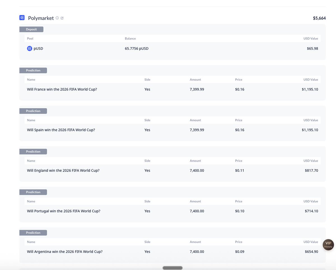Click "Will Spain win the 2026 FIFA World Cup?"
The height and width of the screenshot is (270, 336).
click(61, 130)
